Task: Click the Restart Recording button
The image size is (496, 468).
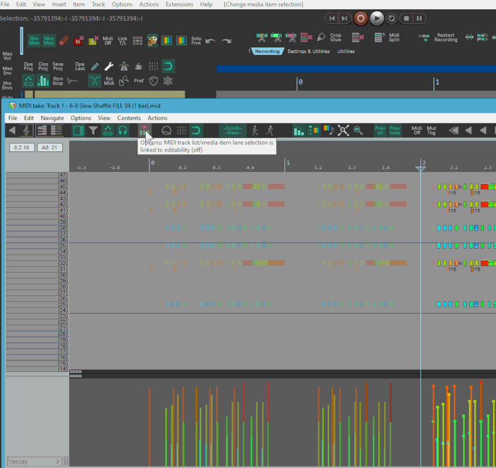Action: pos(446,37)
